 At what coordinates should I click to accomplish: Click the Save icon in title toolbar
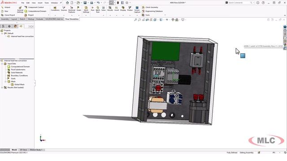tap(85, 3)
